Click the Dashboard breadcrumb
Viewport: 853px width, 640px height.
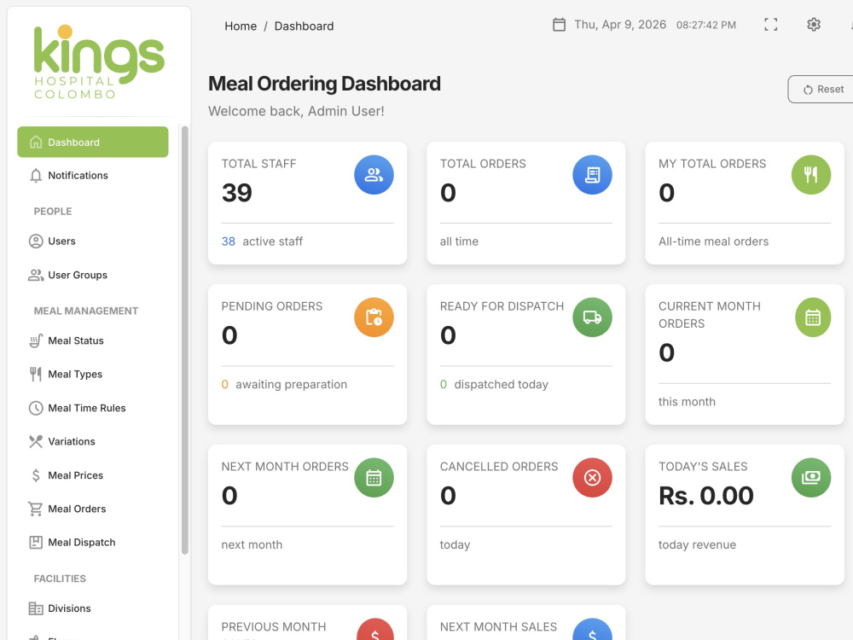point(305,26)
